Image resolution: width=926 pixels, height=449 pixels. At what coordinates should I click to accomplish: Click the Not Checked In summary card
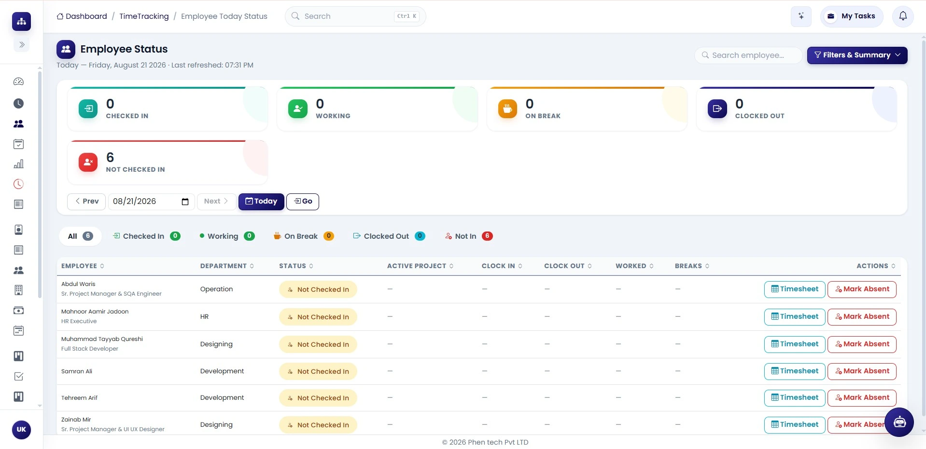(x=168, y=163)
